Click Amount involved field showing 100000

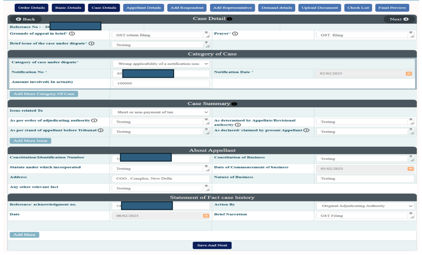point(161,83)
